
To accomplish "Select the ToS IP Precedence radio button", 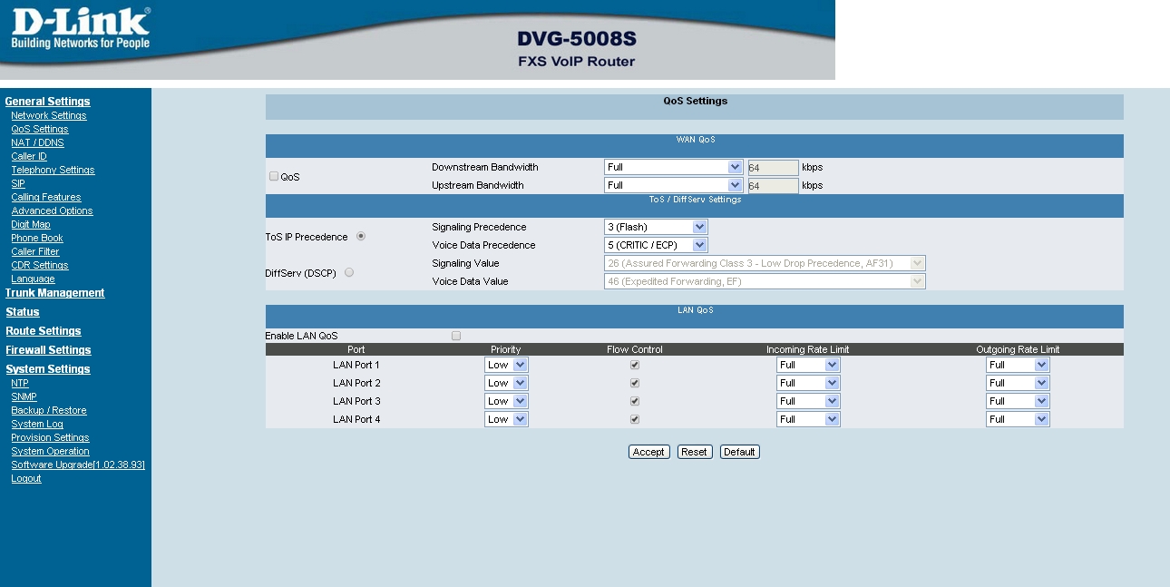I will 361,237.
